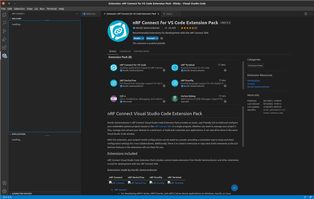Open editor more actions ellipsis
The height and width of the screenshot is (199, 314).
pyautogui.click(x=310, y=14)
